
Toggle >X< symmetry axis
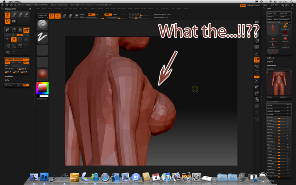7,62
